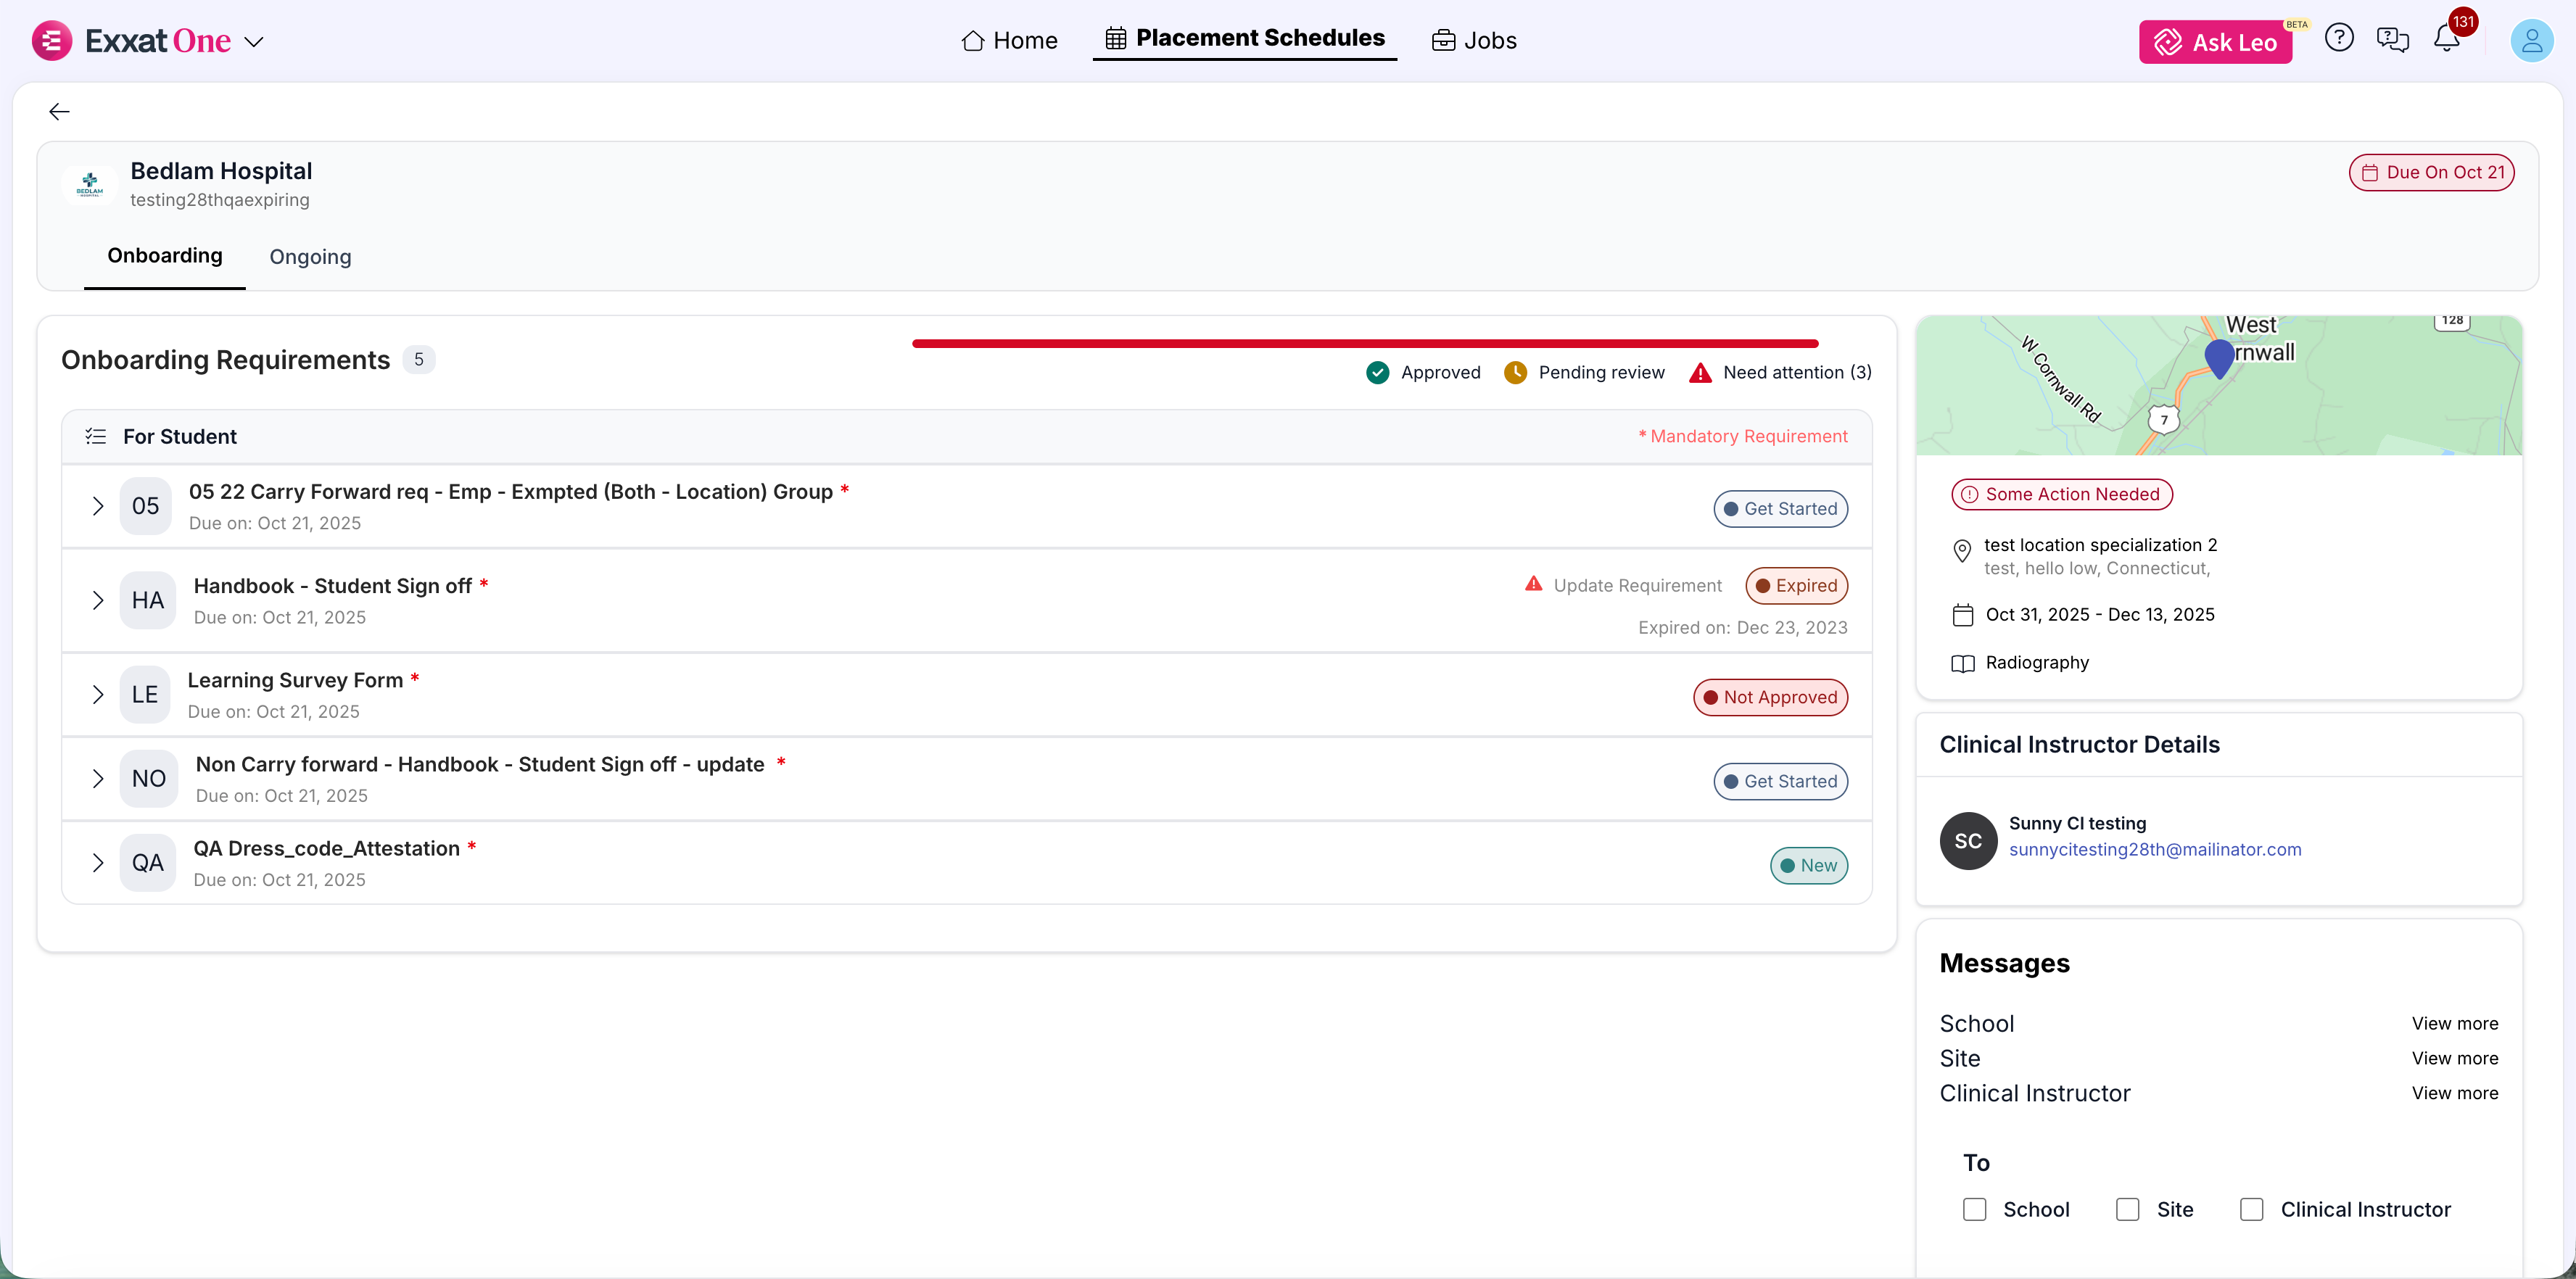Viewport: 2576px width, 1279px height.
Task: Open the help question mark icon
Action: 2339,39
